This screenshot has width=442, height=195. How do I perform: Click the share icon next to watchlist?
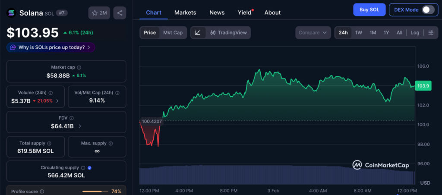[x=120, y=13]
